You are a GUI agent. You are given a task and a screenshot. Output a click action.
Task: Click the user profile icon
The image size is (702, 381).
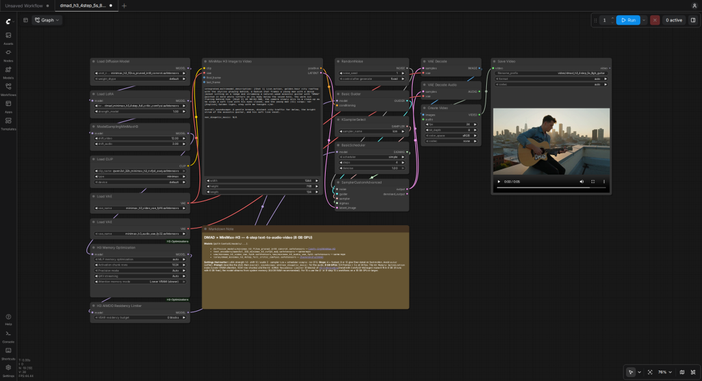coord(694,6)
